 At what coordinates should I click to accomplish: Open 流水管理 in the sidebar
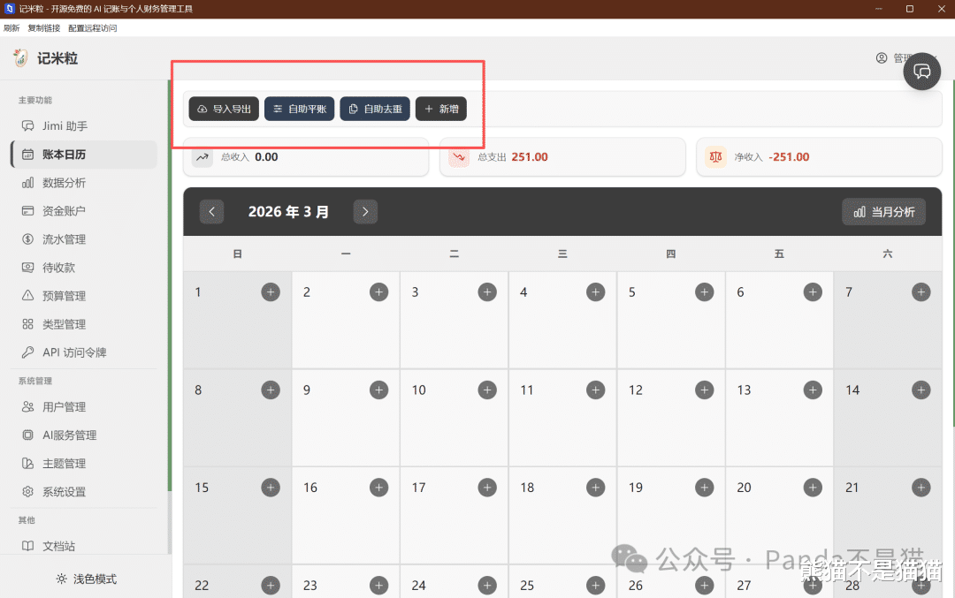click(84, 239)
